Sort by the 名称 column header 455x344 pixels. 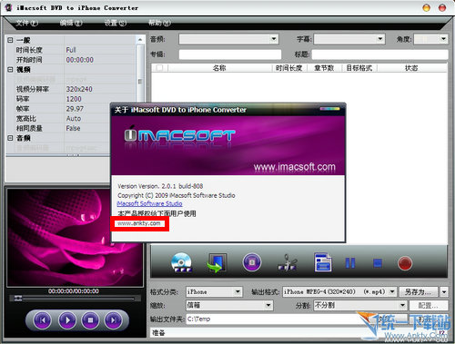219,68
